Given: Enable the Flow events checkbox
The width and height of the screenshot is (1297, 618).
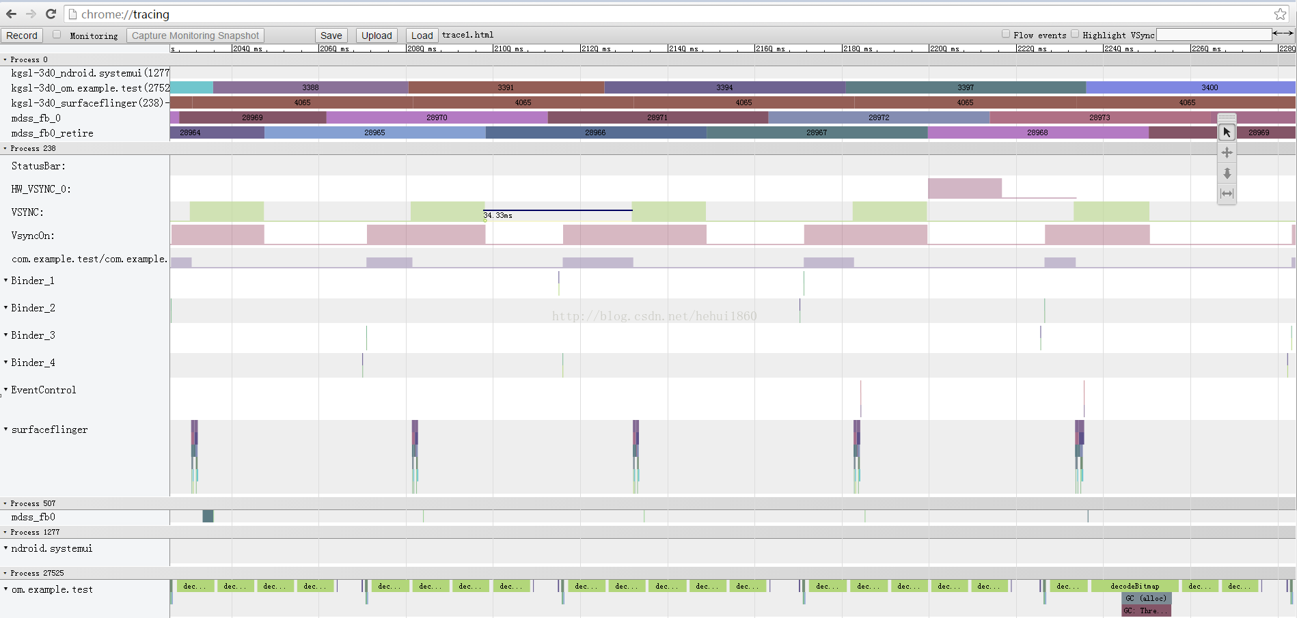Looking at the screenshot, I should pos(1006,33).
